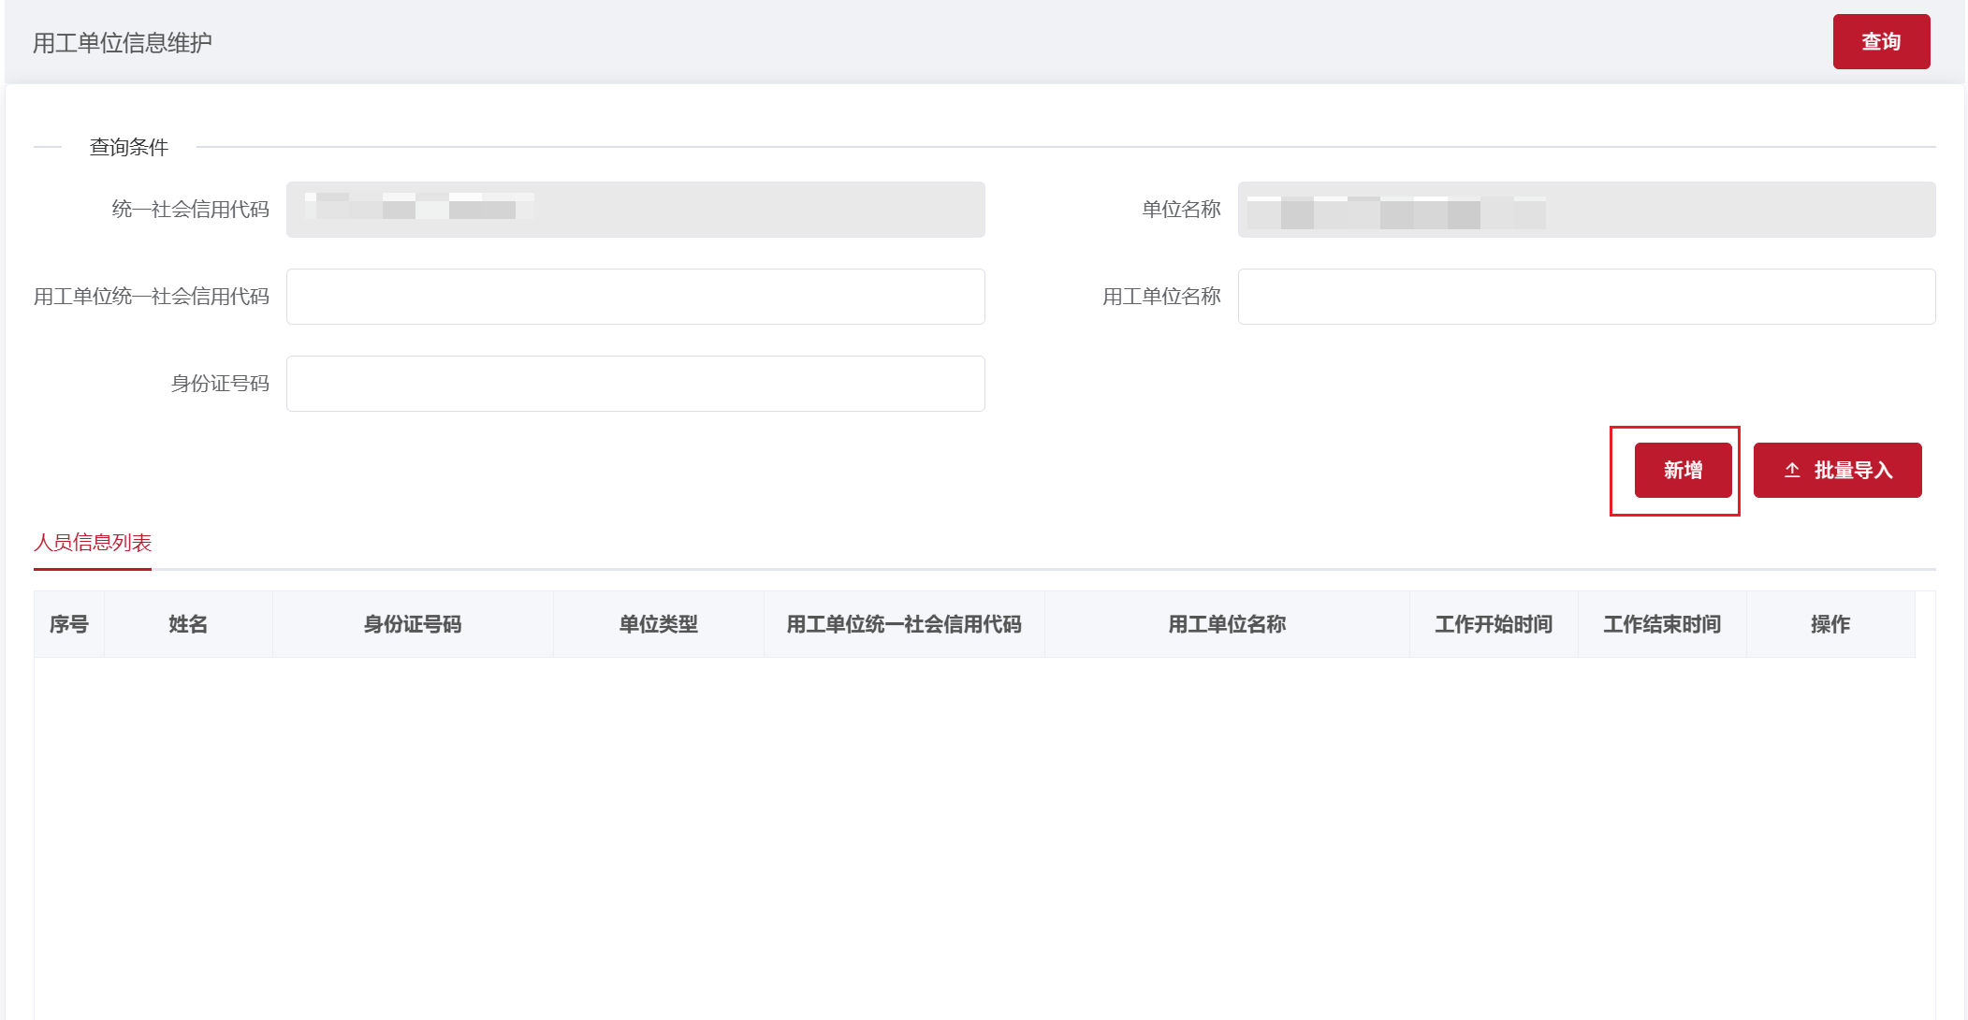The width and height of the screenshot is (1968, 1020).
Task: Focus the 用工单位名称 input field
Action: [x=1586, y=297]
